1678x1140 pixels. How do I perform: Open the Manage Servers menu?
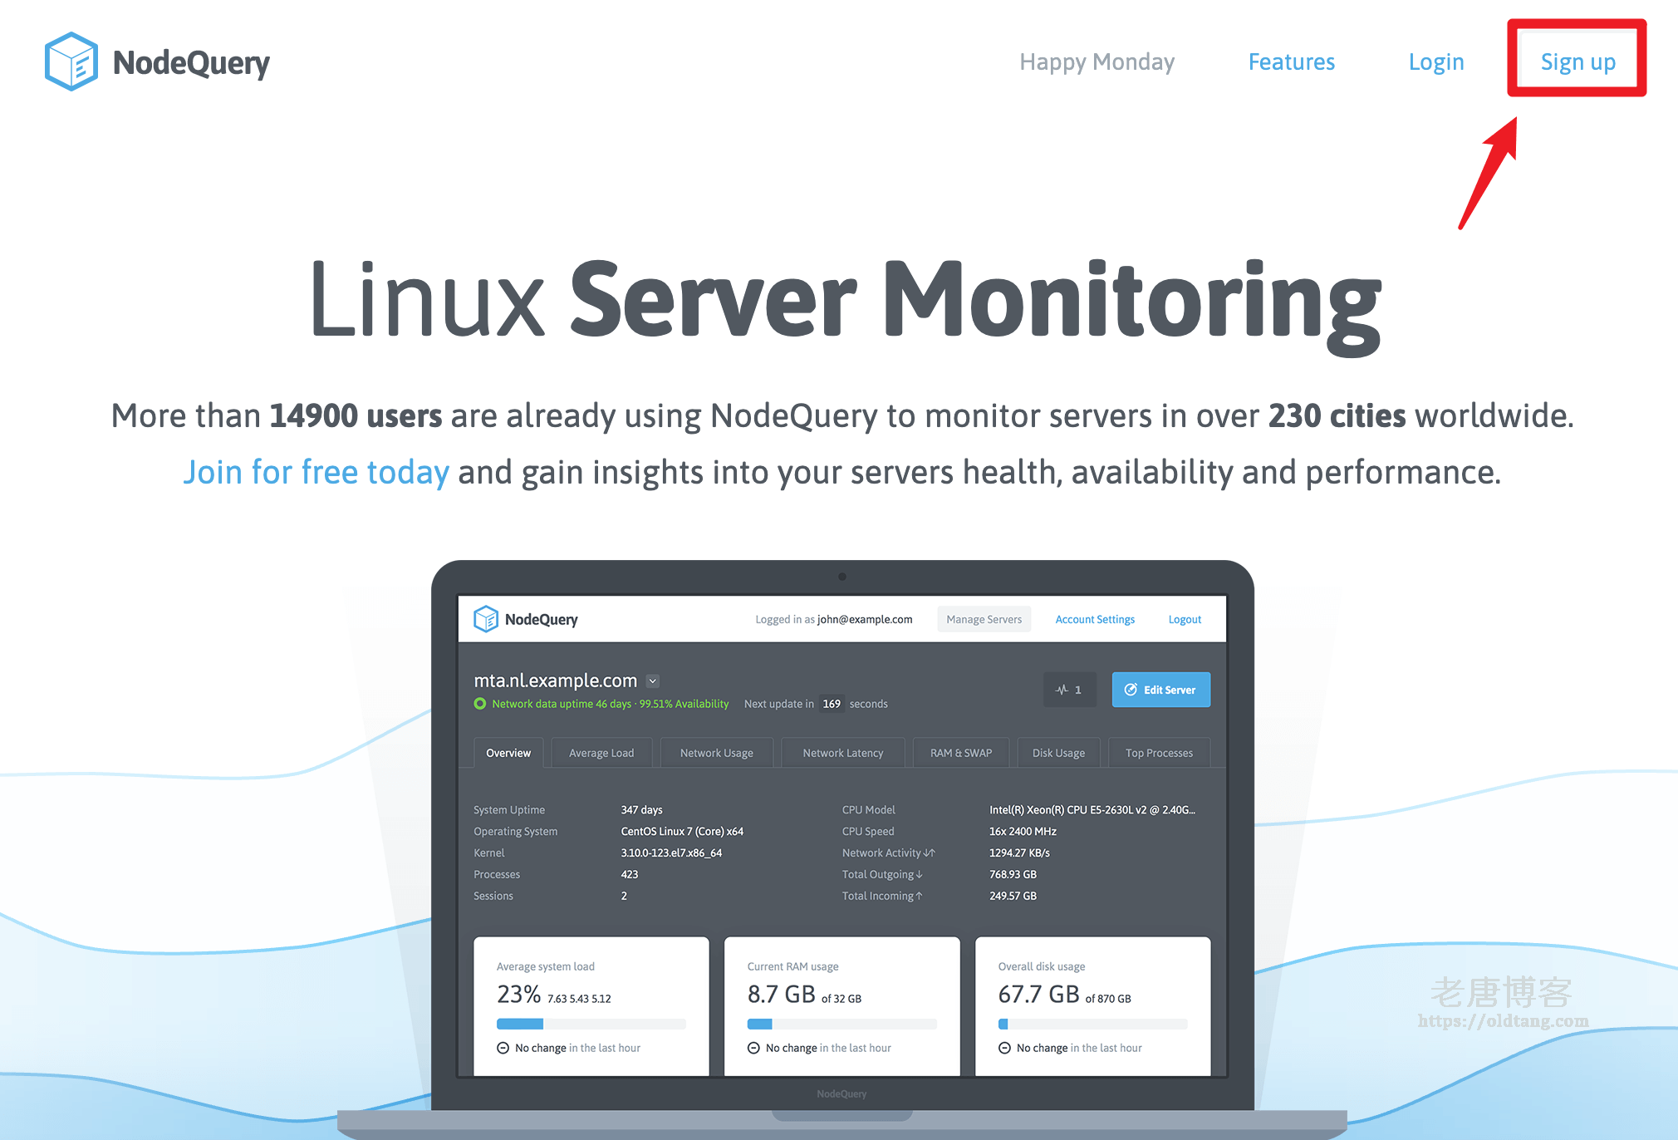click(x=984, y=618)
